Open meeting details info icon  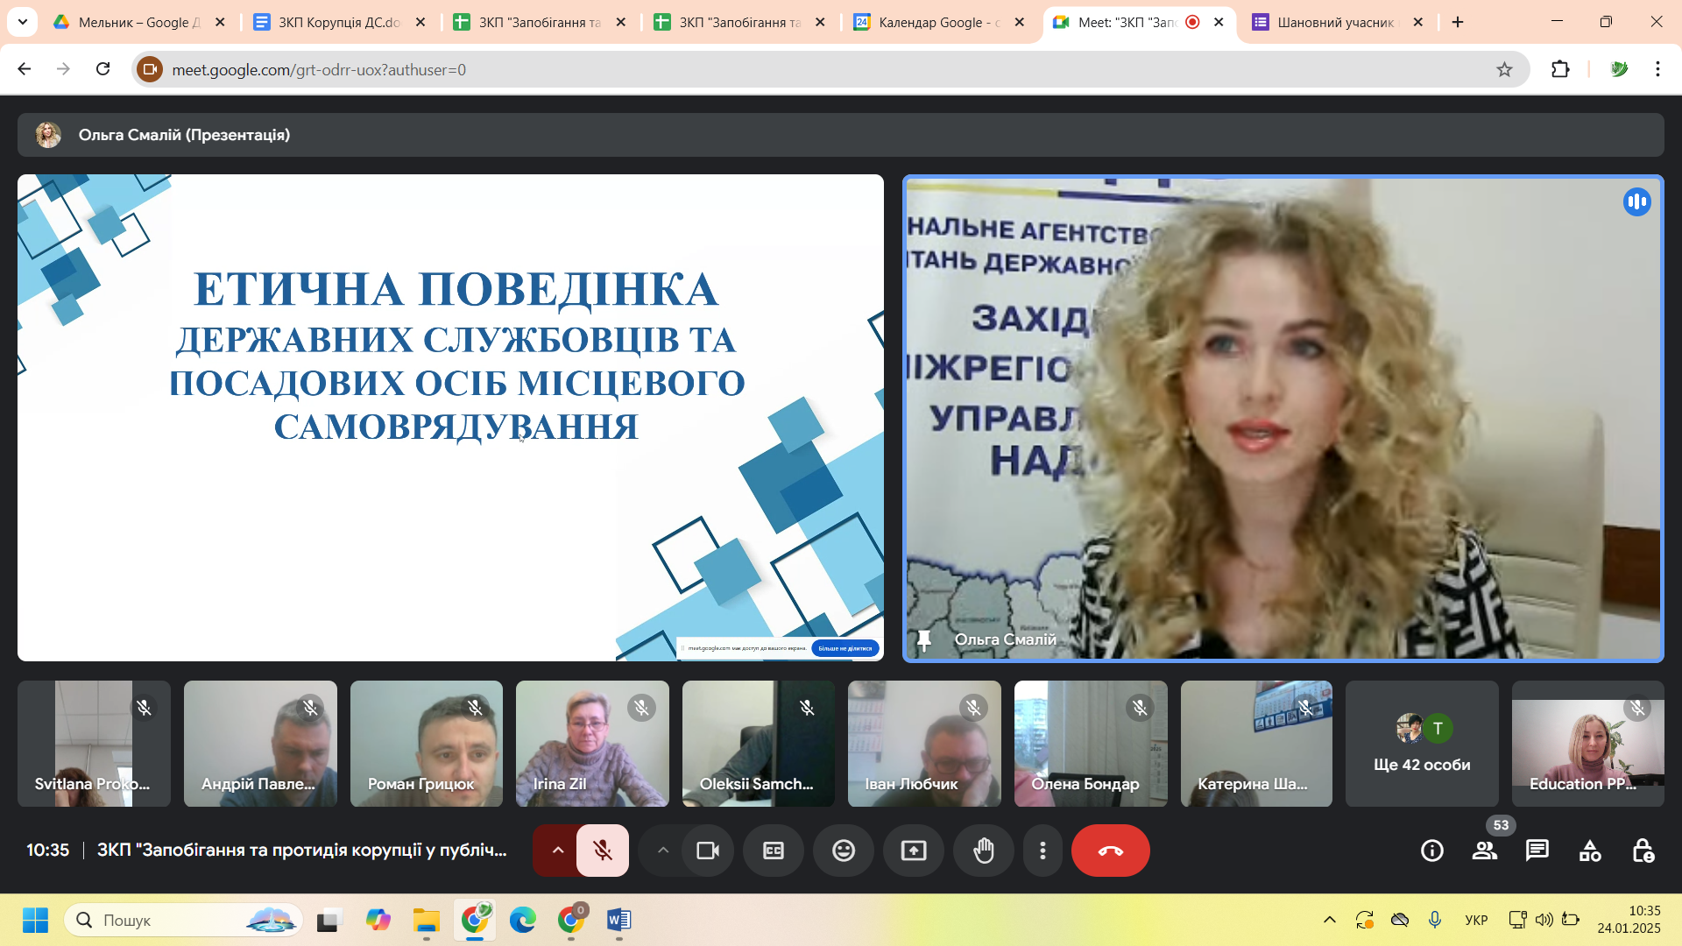(x=1431, y=851)
